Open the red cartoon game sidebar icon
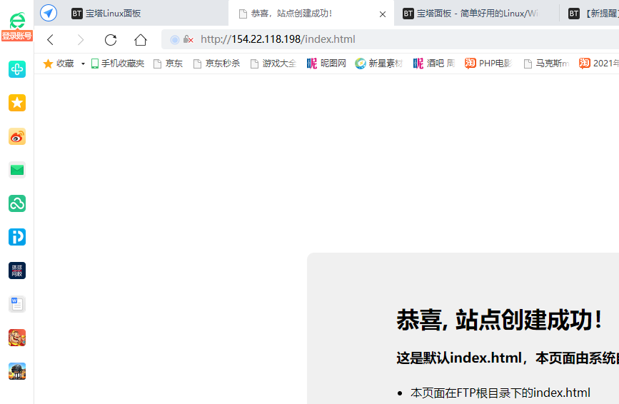 coord(17,338)
